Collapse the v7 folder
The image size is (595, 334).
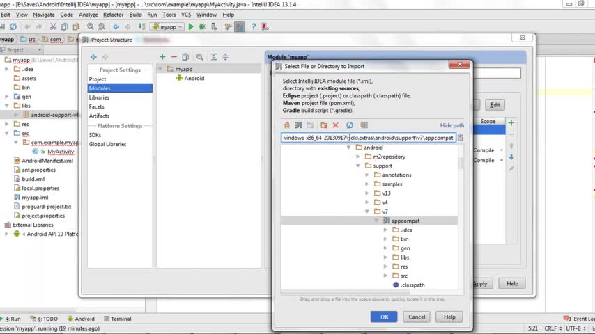(x=367, y=212)
